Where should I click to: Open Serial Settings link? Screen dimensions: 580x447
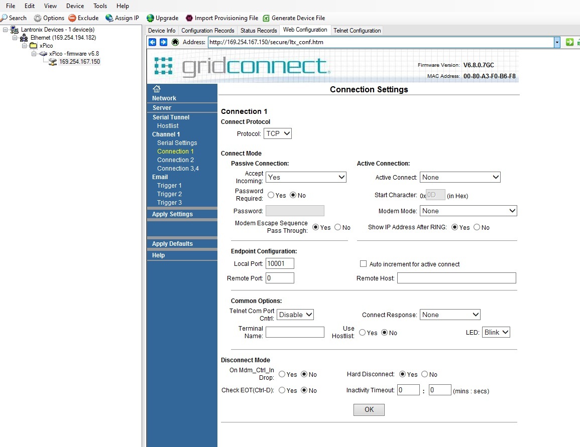point(177,142)
